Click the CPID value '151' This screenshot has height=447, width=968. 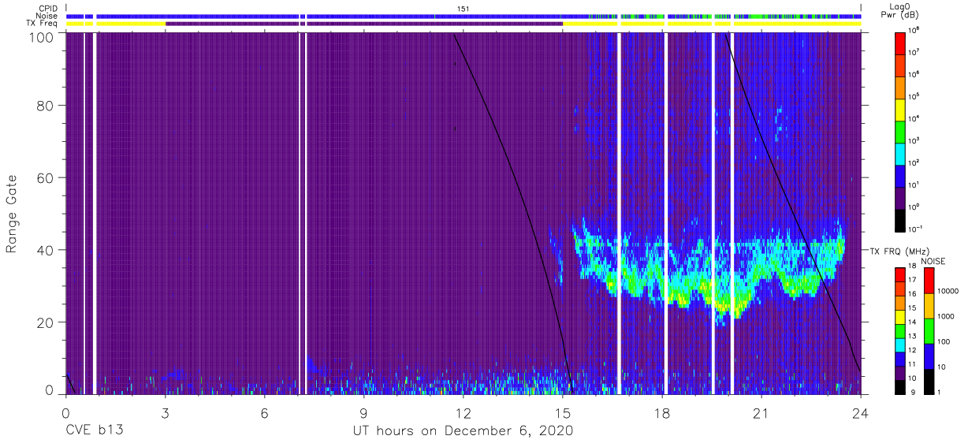[463, 8]
